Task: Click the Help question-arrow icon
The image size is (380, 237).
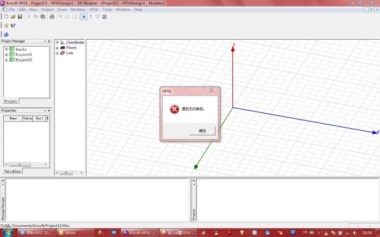Action: pos(13,25)
